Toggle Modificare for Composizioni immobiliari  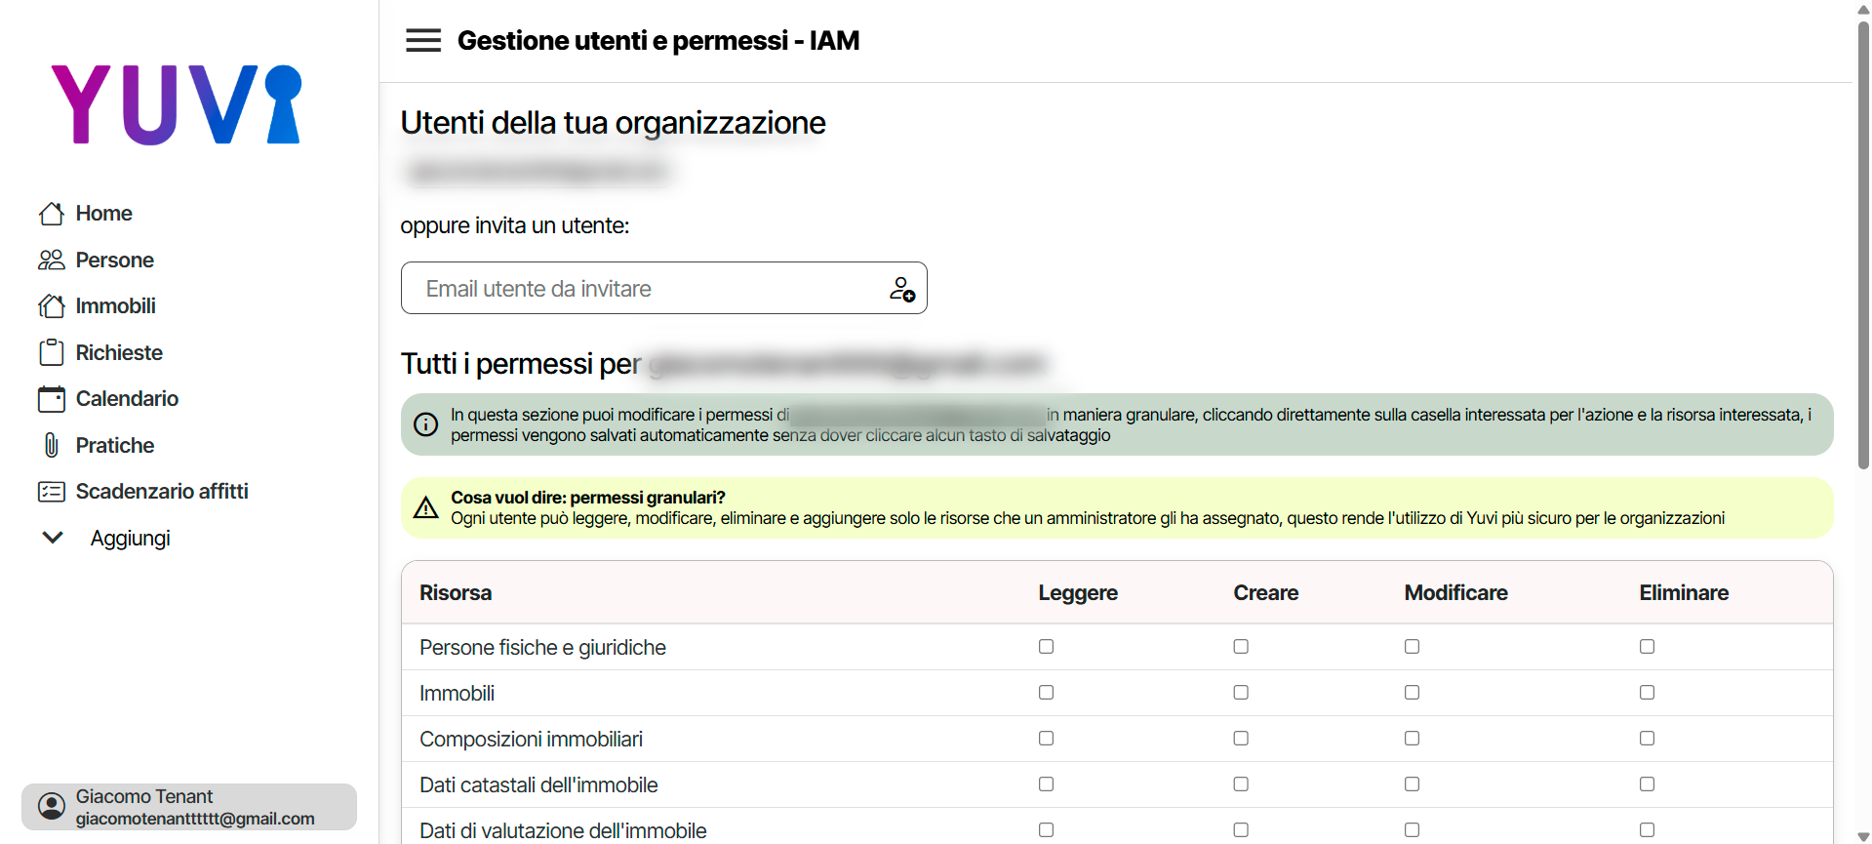coord(1412,739)
